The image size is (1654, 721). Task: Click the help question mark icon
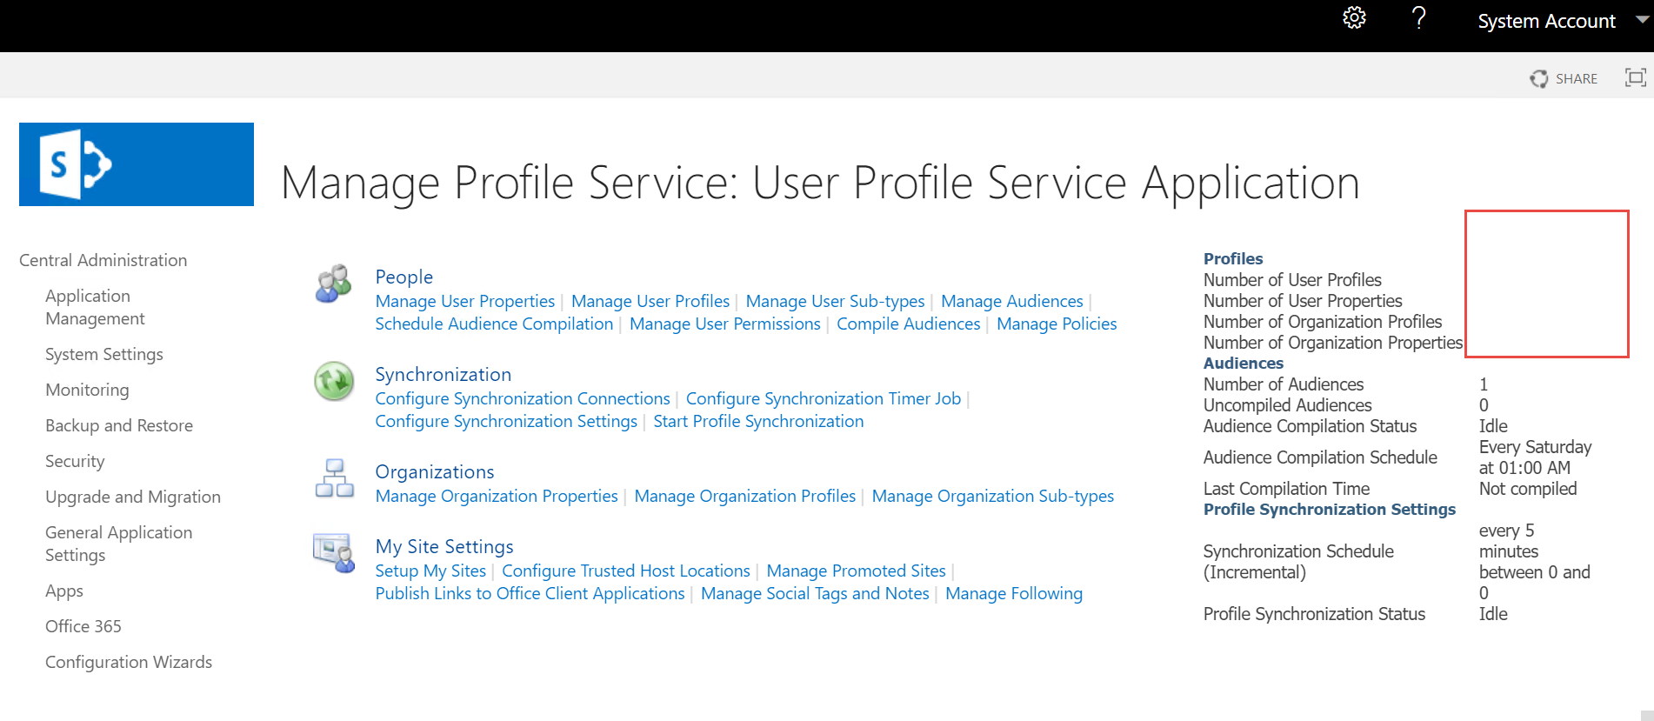coord(1420,17)
